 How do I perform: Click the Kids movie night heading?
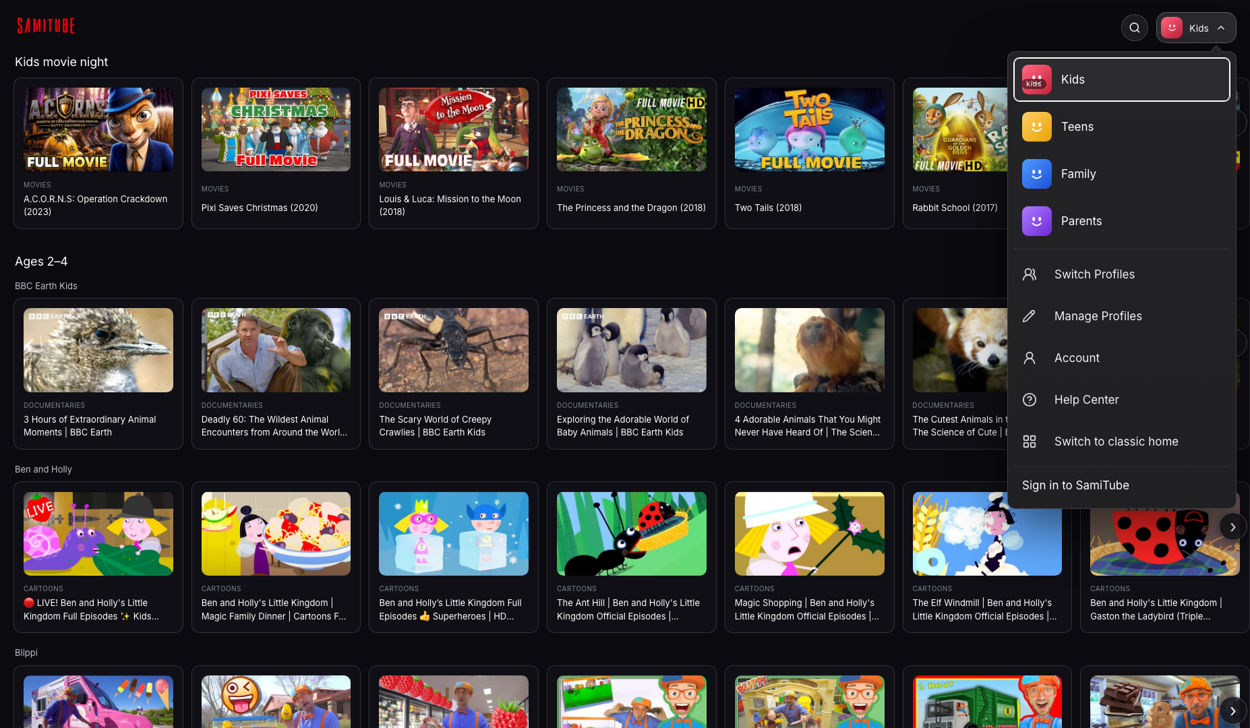(x=61, y=62)
